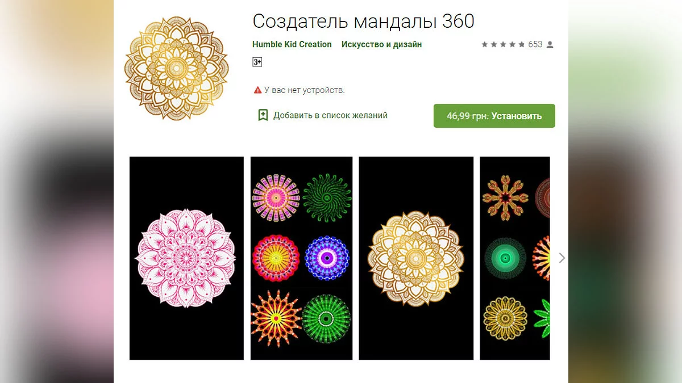682x383 pixels.
Task: Click the blue-purple mandala in second screenshot
Action: [327, 258]
